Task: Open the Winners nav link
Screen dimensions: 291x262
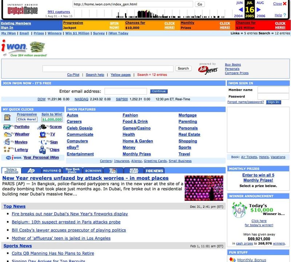Action: (55, 33)
